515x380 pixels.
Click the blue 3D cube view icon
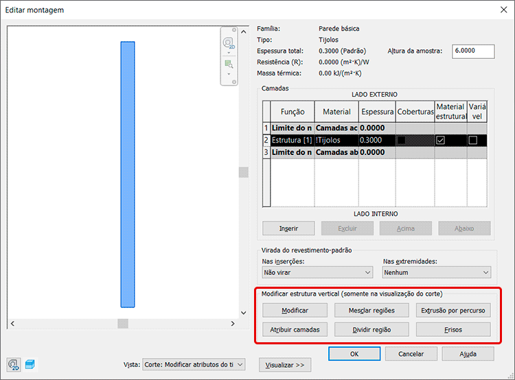pos(30,364)
